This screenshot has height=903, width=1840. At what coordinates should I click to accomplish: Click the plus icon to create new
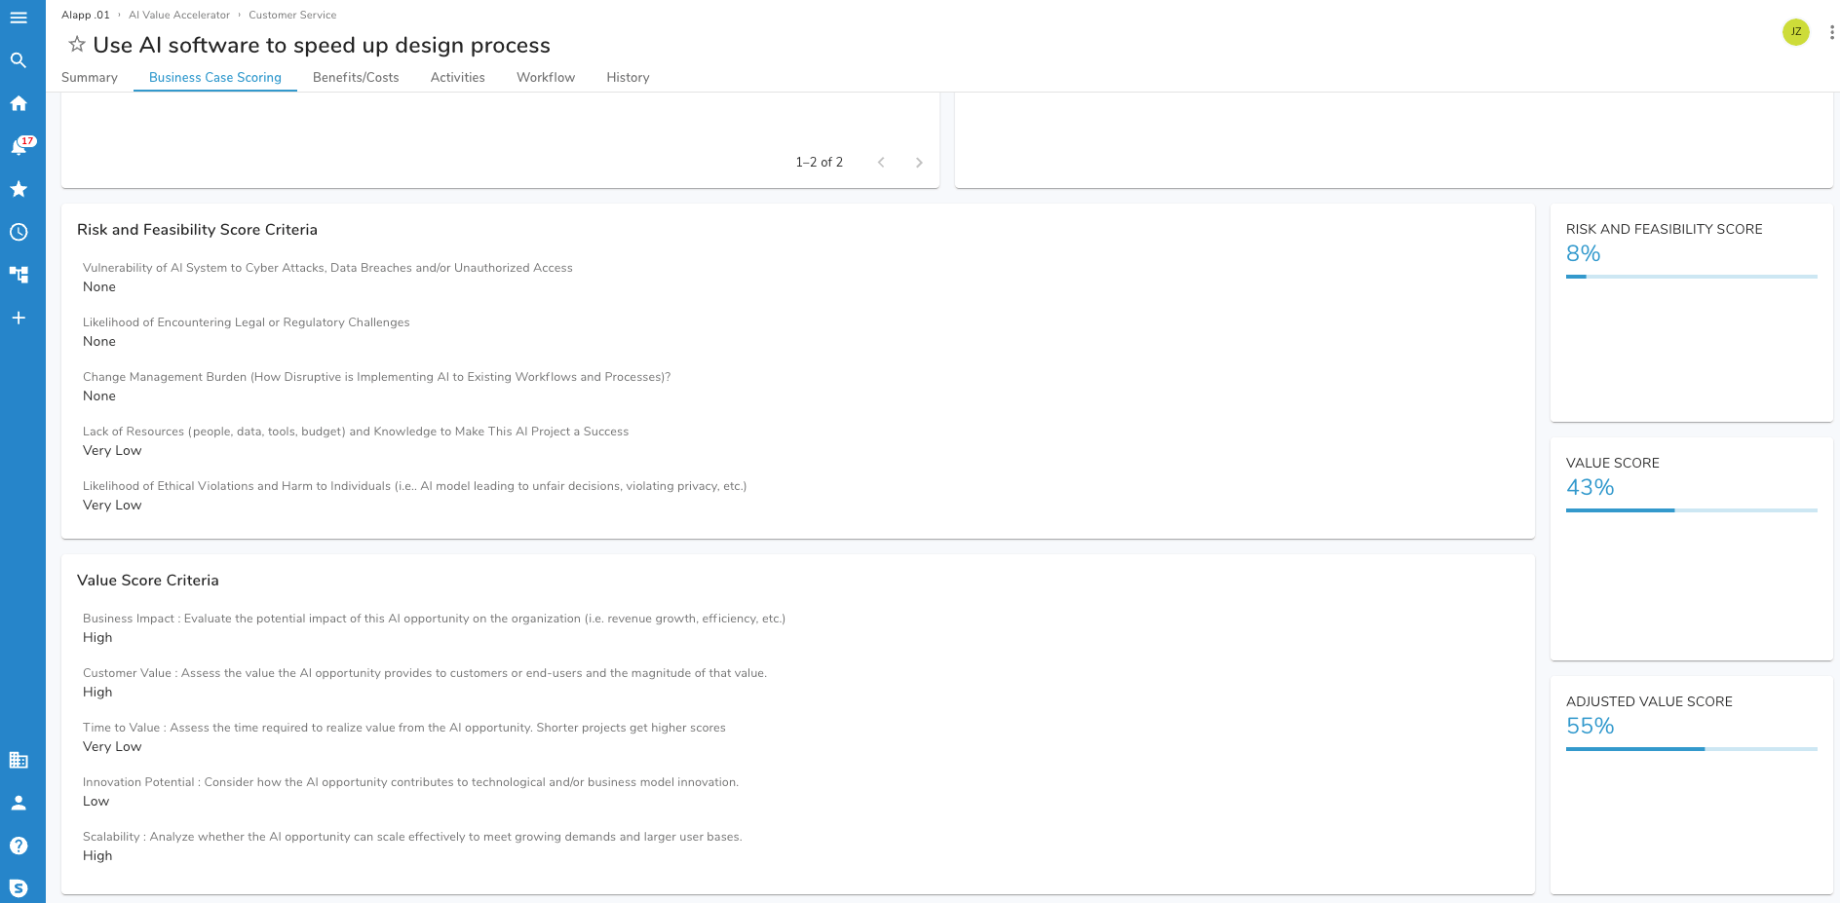[19, 318]
